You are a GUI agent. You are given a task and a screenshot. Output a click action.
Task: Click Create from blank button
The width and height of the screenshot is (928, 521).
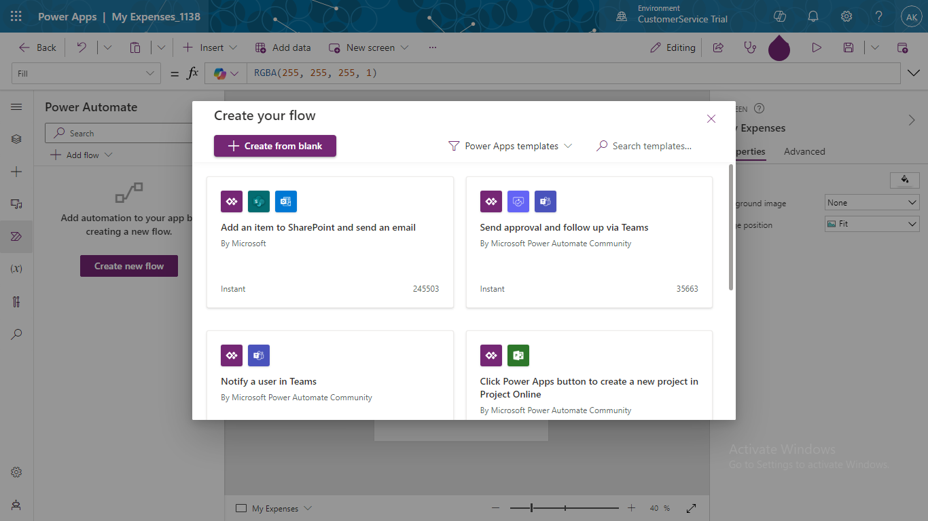(x=274, y=146)
